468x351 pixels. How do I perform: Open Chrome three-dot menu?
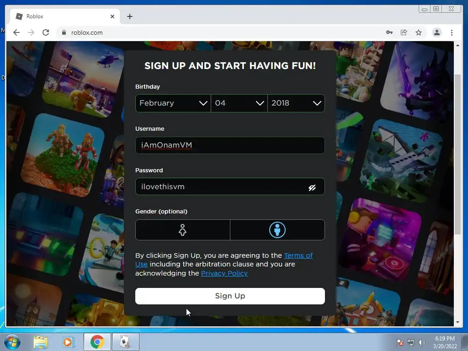[452, 32]
